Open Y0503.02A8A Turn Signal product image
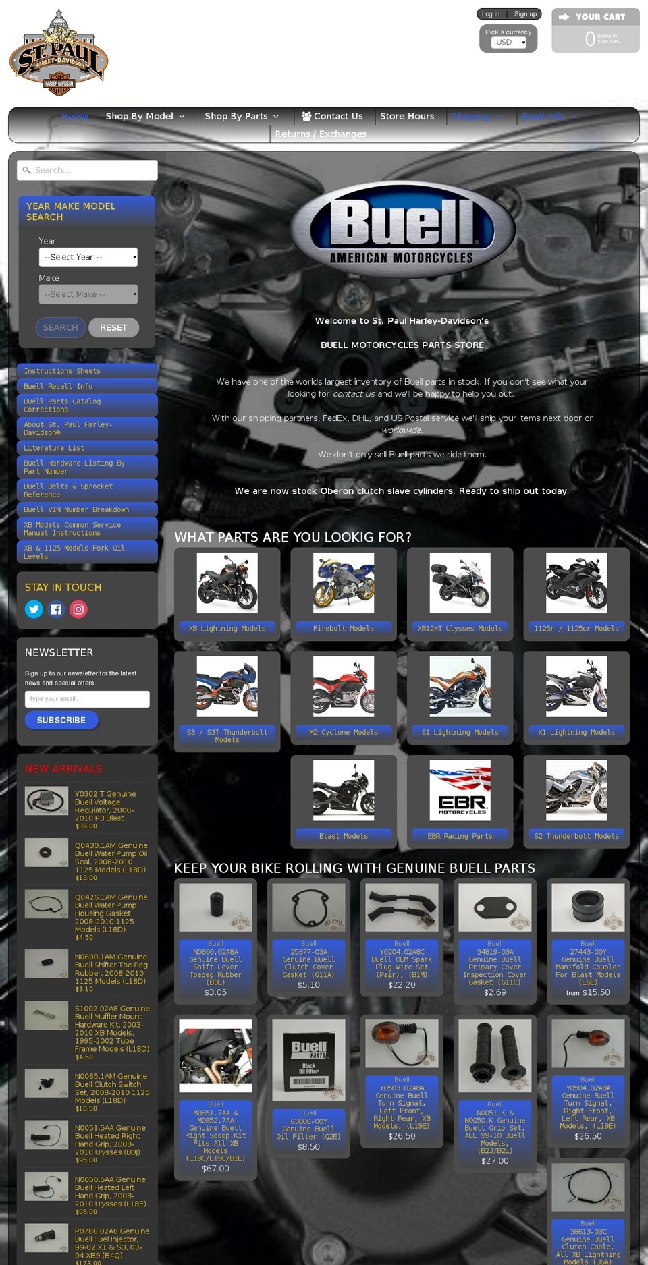The height and width of the screenshot is (1265, 648). coord(402,1044)
